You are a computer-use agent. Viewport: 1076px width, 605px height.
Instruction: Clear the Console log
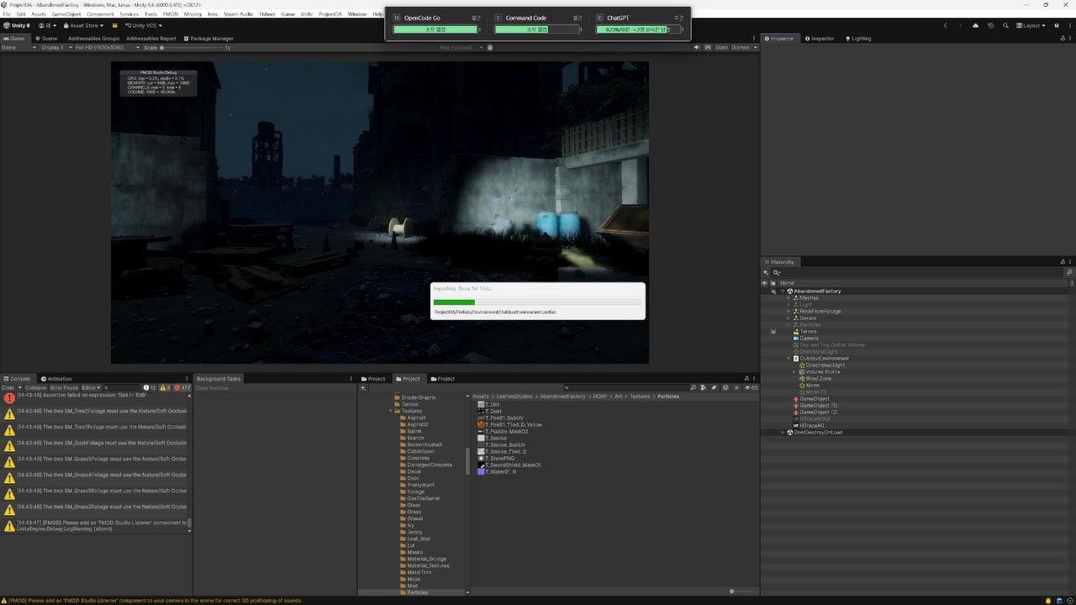pos(8,387)
